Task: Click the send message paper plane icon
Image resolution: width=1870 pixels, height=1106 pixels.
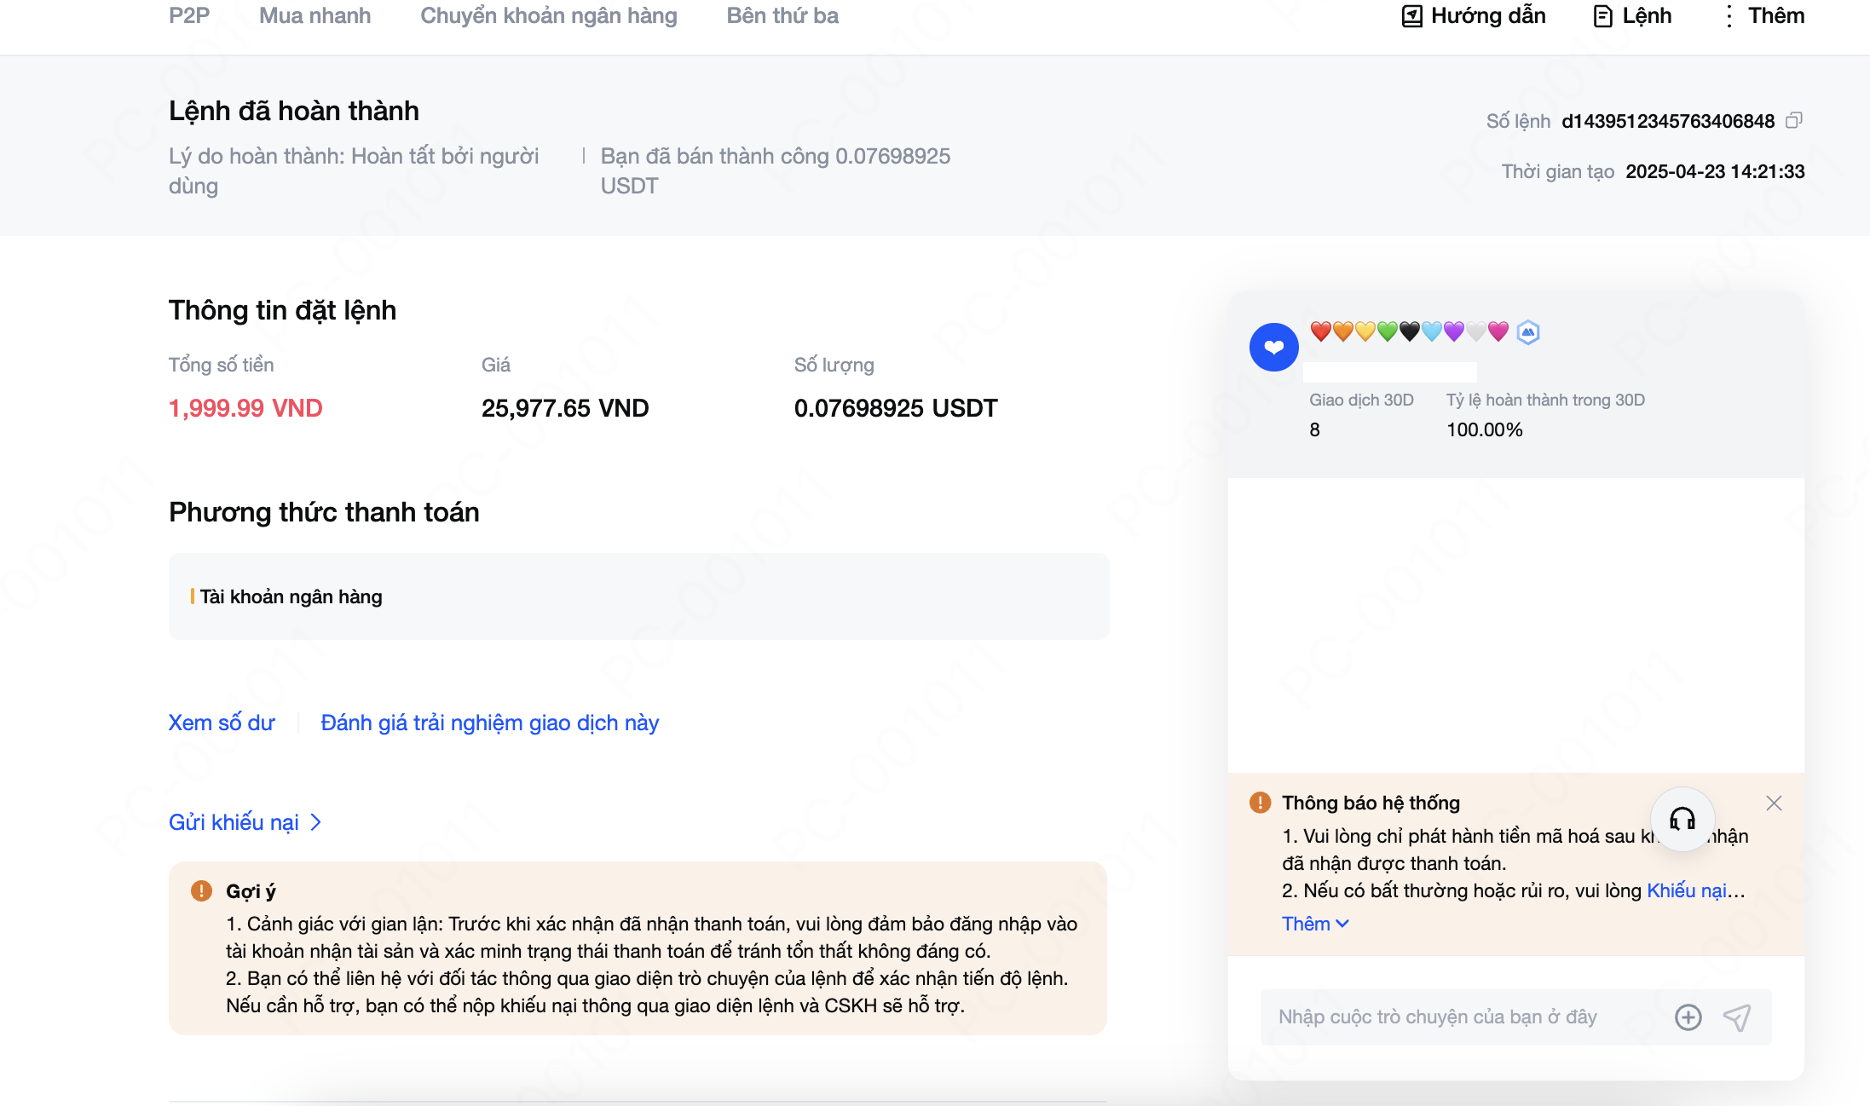Action: (x=1736, y=1017)
